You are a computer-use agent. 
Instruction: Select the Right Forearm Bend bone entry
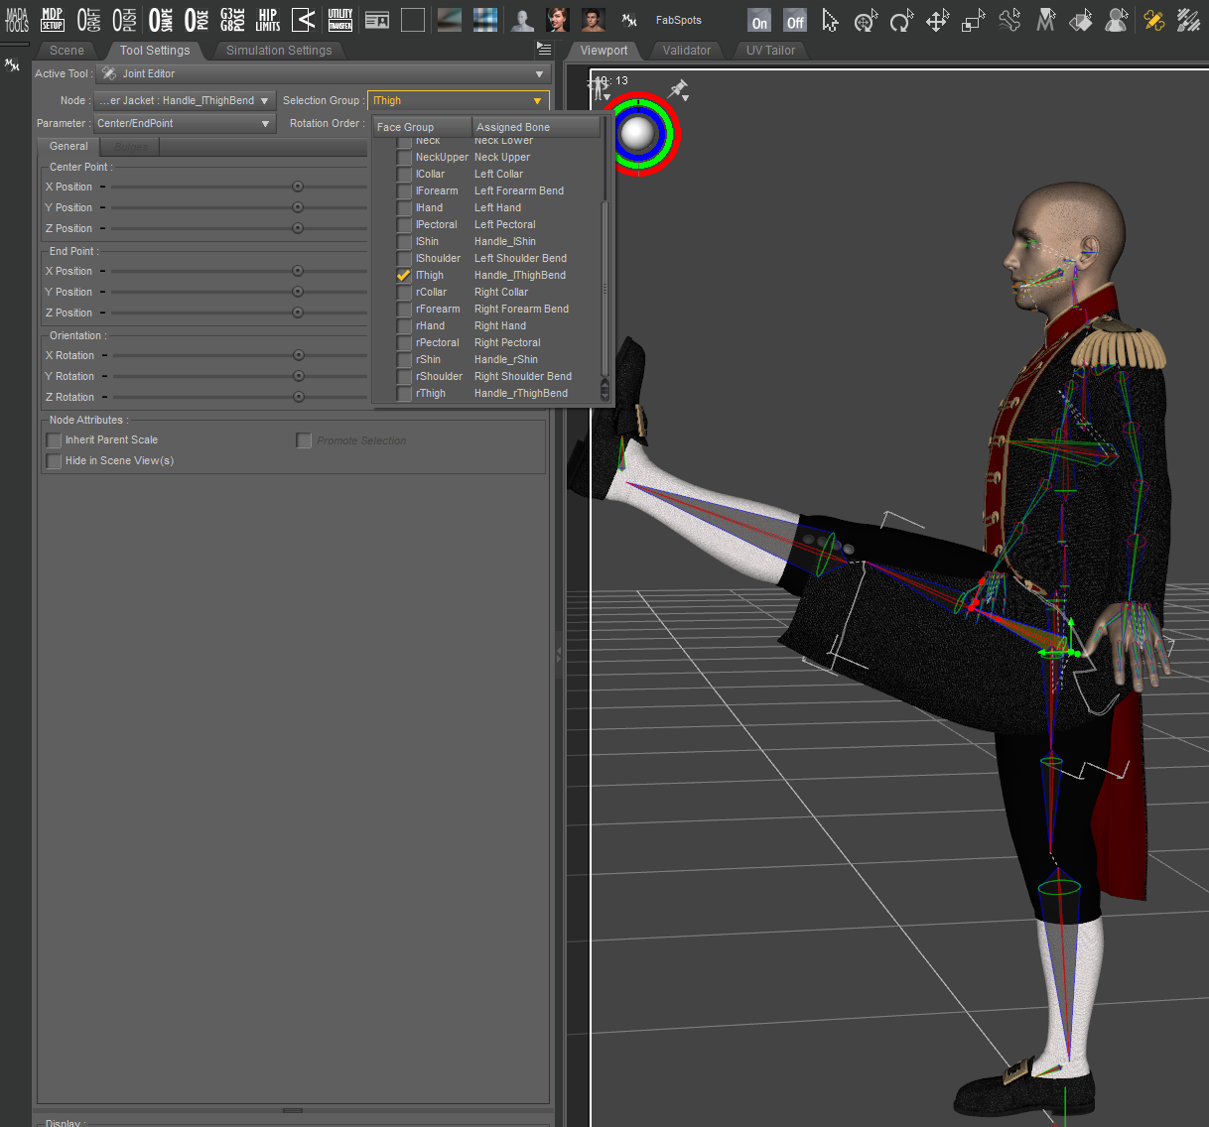coord(521,310)
